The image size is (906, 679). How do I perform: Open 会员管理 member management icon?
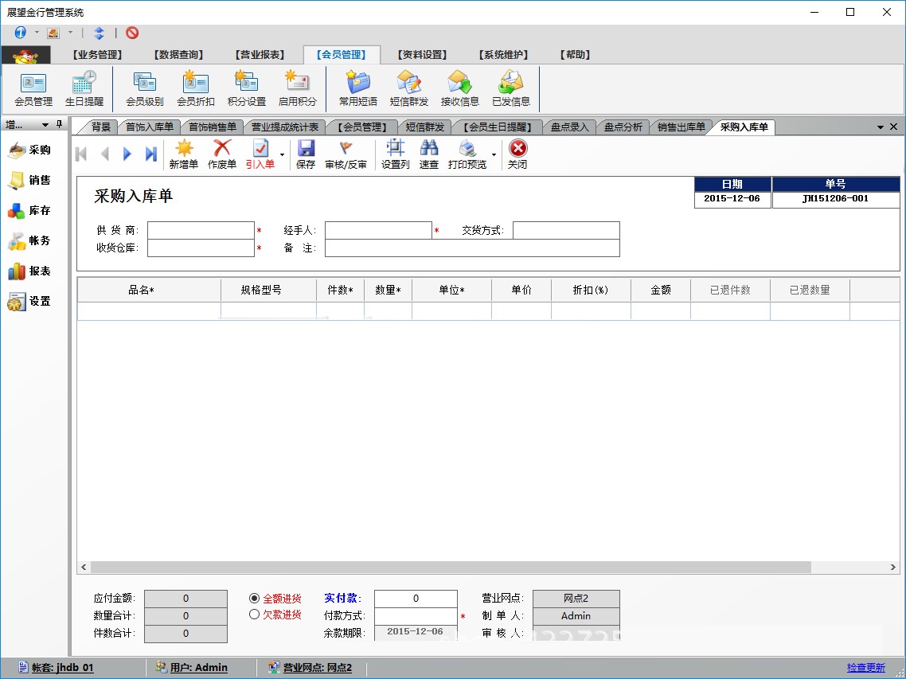click(33, 89)
